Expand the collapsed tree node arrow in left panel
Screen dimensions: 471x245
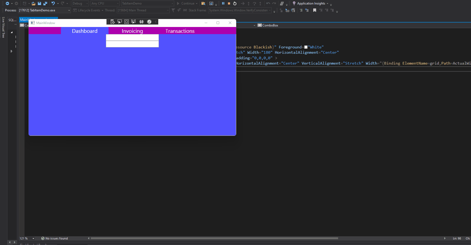point(11,51)
